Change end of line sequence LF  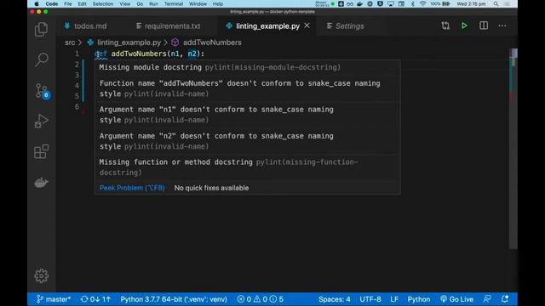pos(394,299)
